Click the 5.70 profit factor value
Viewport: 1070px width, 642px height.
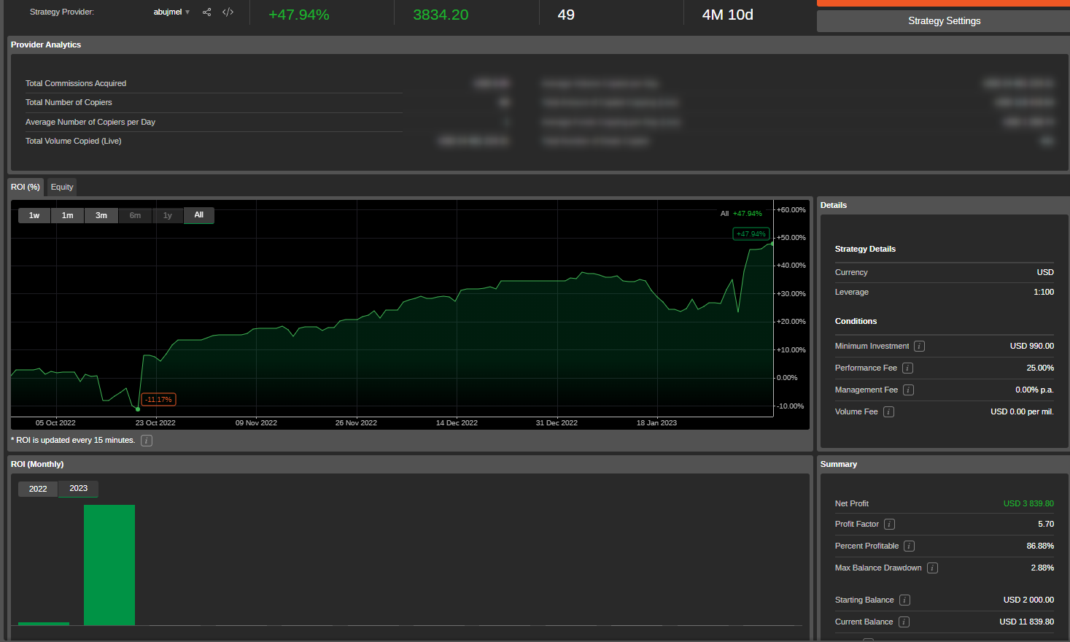point(1046,525)
